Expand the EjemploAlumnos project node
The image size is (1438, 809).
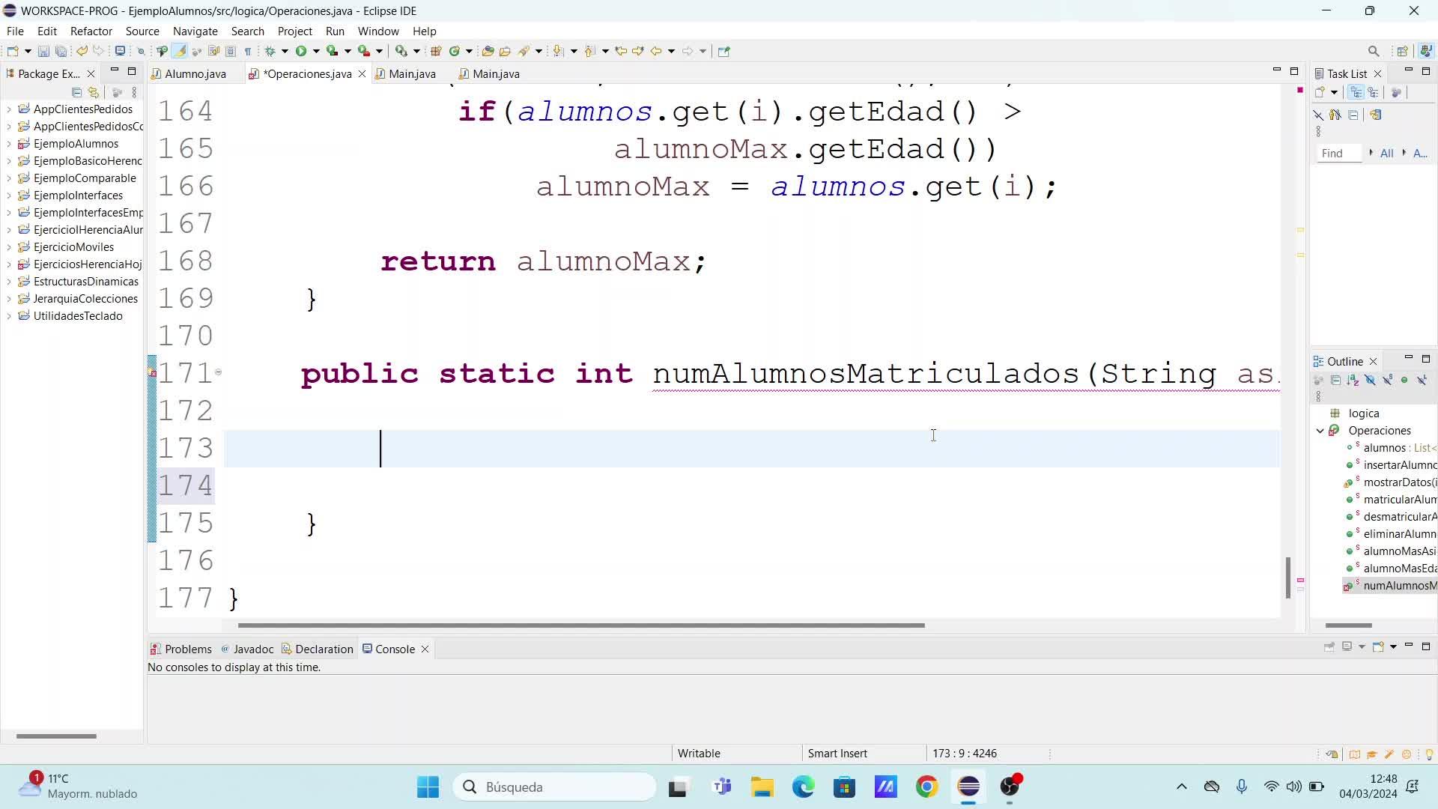coord(9,144)
